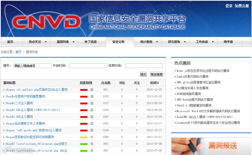
Task: Click the yellow medium severity bar
Action: point(84,137)
